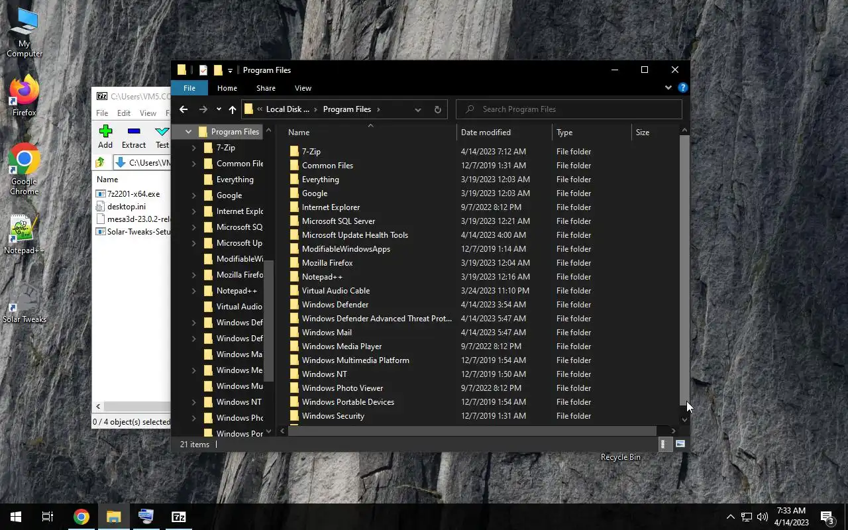Viewport: 848px width, 530px height.
Task: Click Properties icon in quick access toolbar
Action: coord(203,70)
